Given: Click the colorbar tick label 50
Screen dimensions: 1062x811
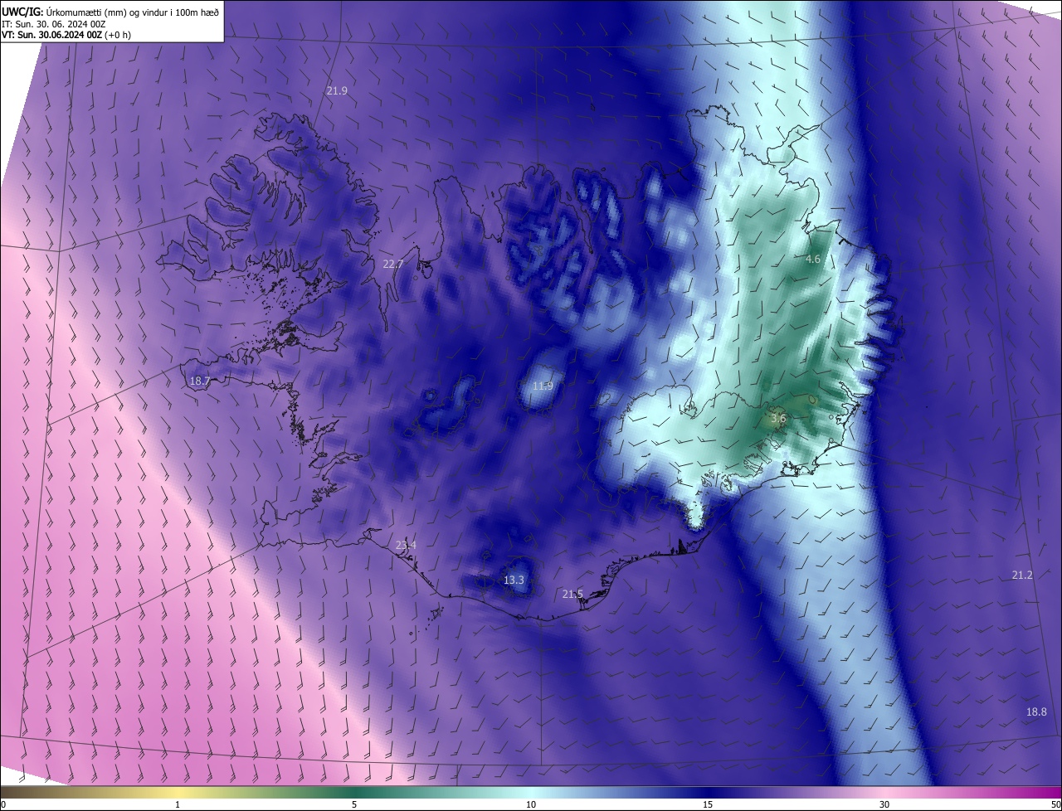Looking at the screenshot, I should [1055, 804].
